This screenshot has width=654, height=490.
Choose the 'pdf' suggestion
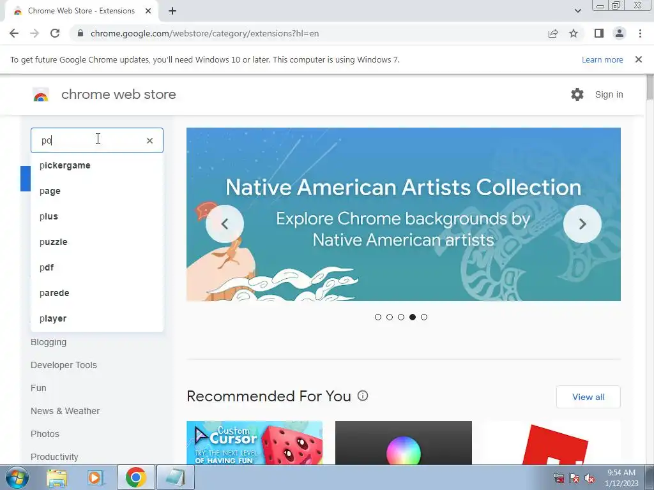(x=97, y=267)
